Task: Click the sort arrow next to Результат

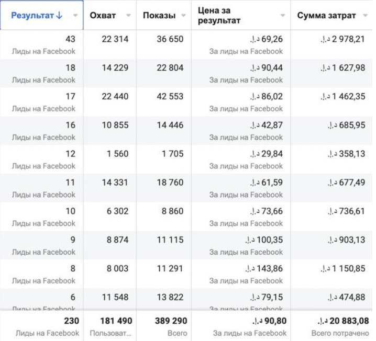Action: [59, 16]
